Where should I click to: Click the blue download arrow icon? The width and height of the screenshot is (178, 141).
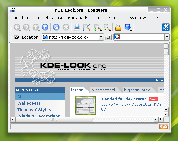(127, 27)
